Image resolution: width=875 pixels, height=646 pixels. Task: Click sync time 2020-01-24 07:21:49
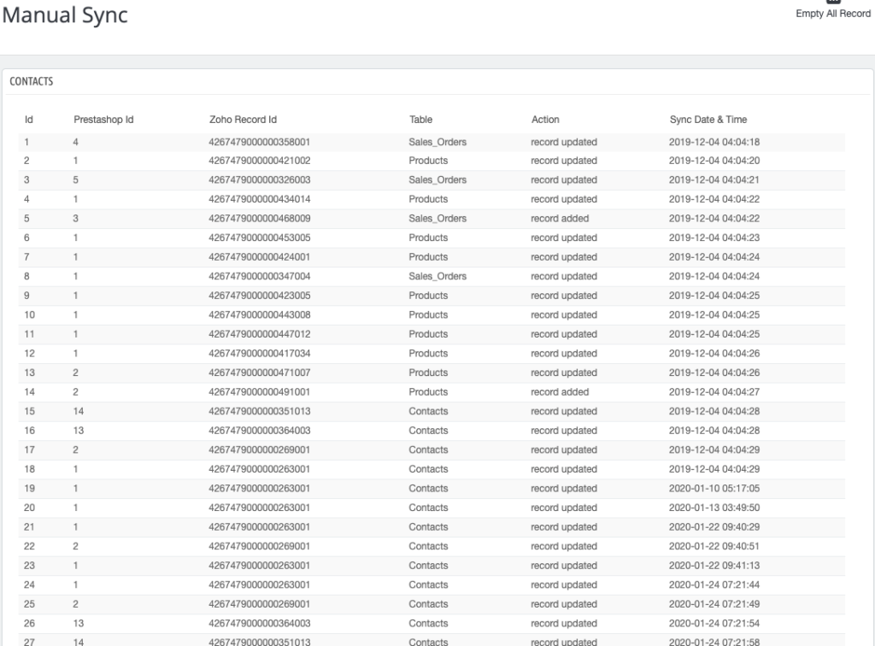tap(714, 604)
